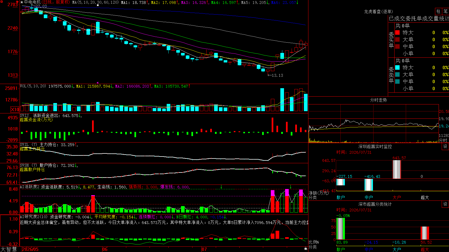Image resolution: width=449 pixels, height=252 pixels.
Task: Click the 超赢资金流(万元) label
Action: (x=36, y=120)
